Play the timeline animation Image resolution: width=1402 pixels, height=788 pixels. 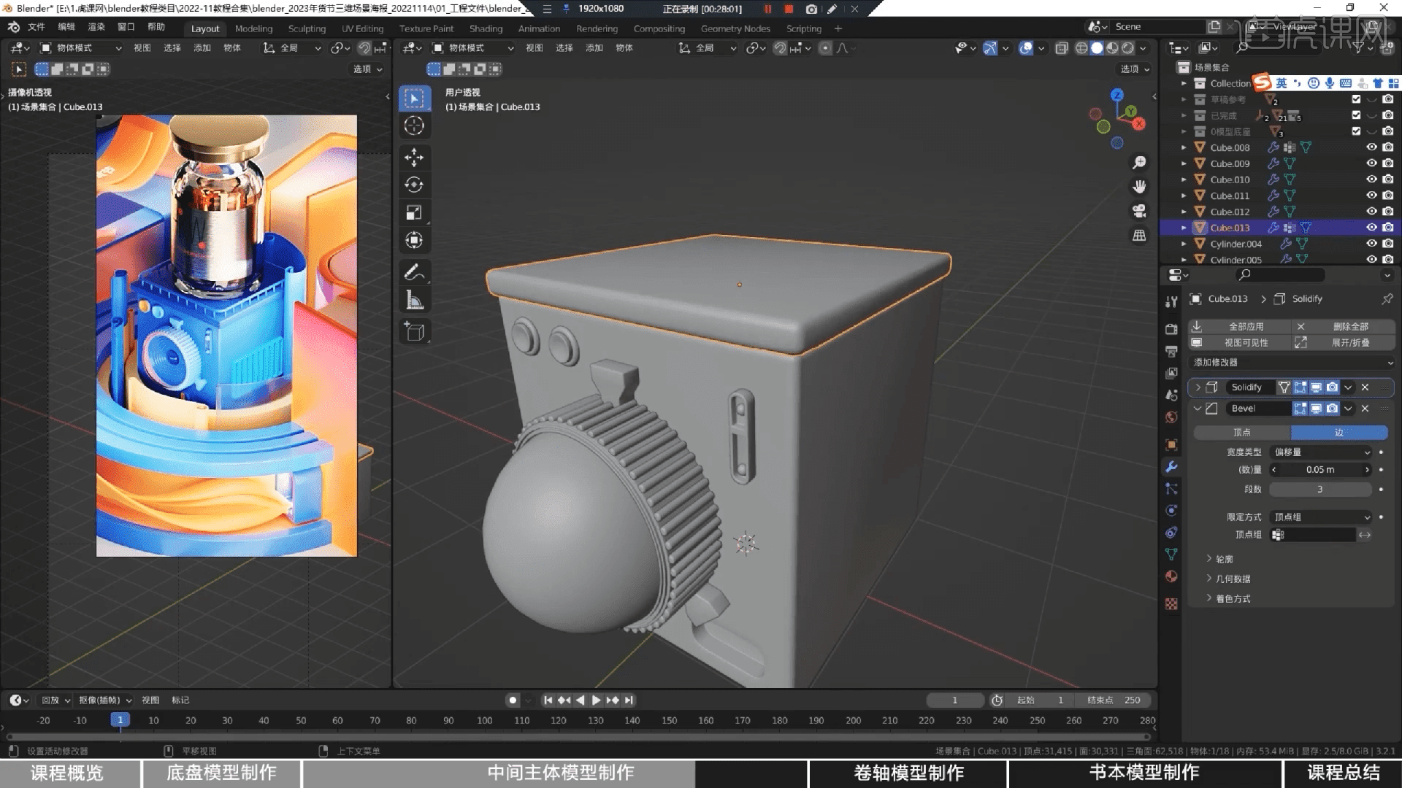pyautogui.click(x=596, y=700)
